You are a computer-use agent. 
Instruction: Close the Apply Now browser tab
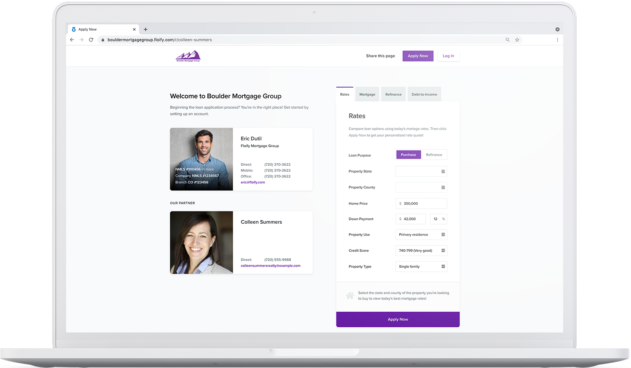134,29
